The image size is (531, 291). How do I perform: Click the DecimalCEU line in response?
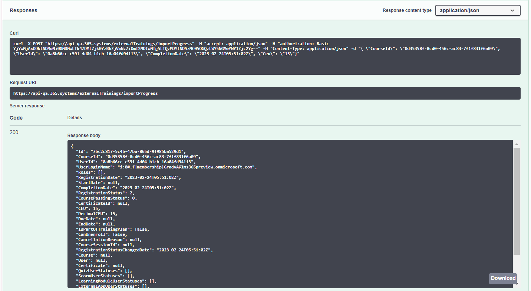tap(97, 214)
